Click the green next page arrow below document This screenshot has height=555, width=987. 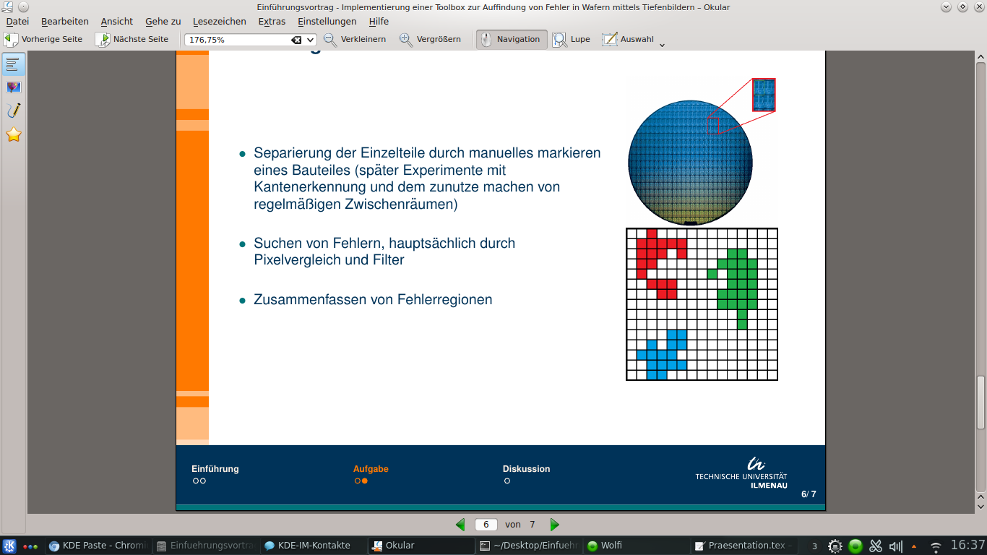click(x=554, y=525)
